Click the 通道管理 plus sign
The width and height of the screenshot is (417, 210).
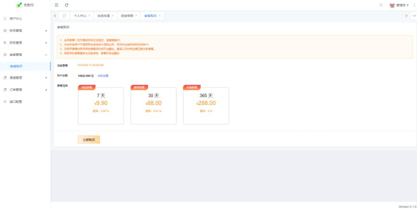(x=46, y=78)
